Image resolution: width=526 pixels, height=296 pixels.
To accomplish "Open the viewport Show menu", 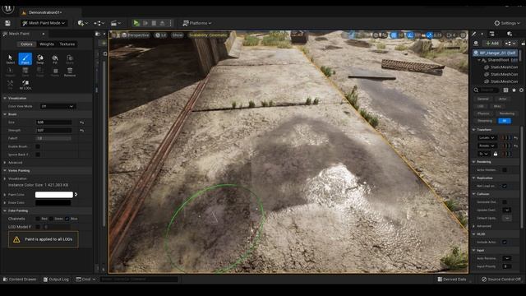I will 178,35.
